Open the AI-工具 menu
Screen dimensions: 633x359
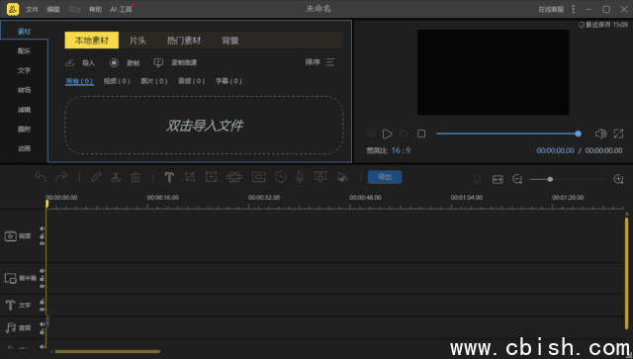[121, 9]
